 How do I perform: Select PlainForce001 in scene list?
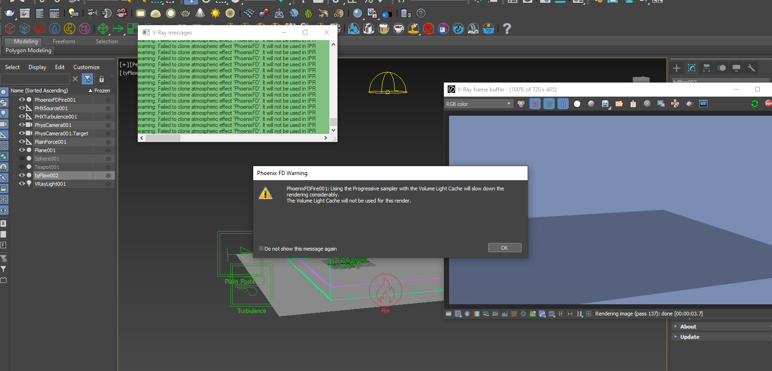50,142
